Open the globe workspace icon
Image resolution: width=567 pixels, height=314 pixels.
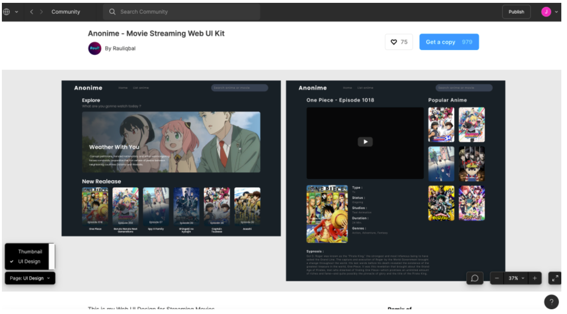[7, 11]
